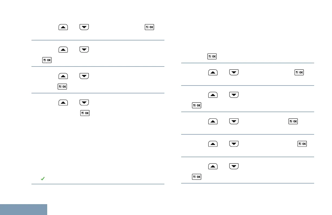Click the OK key in the left column's second step
The width and height of the screenshot is (332, 215).
(x=47, y=60)
